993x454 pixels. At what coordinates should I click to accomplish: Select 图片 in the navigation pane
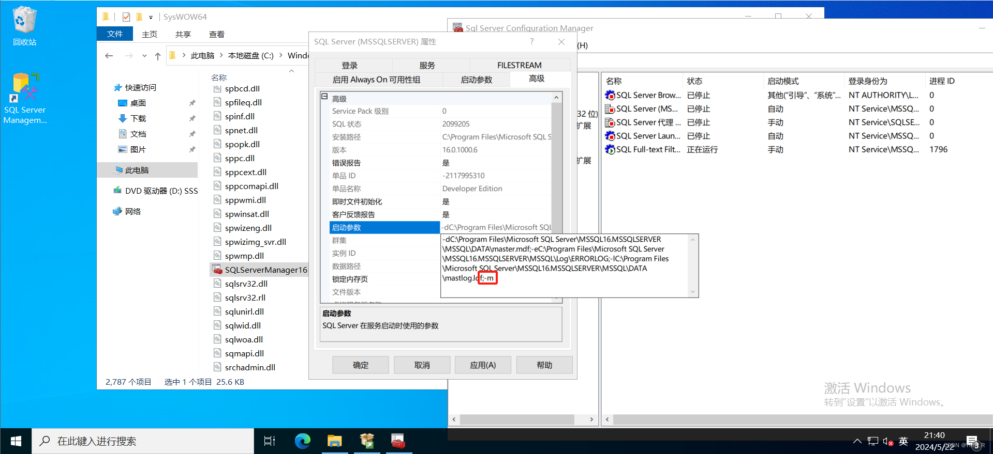coord(138,149)
